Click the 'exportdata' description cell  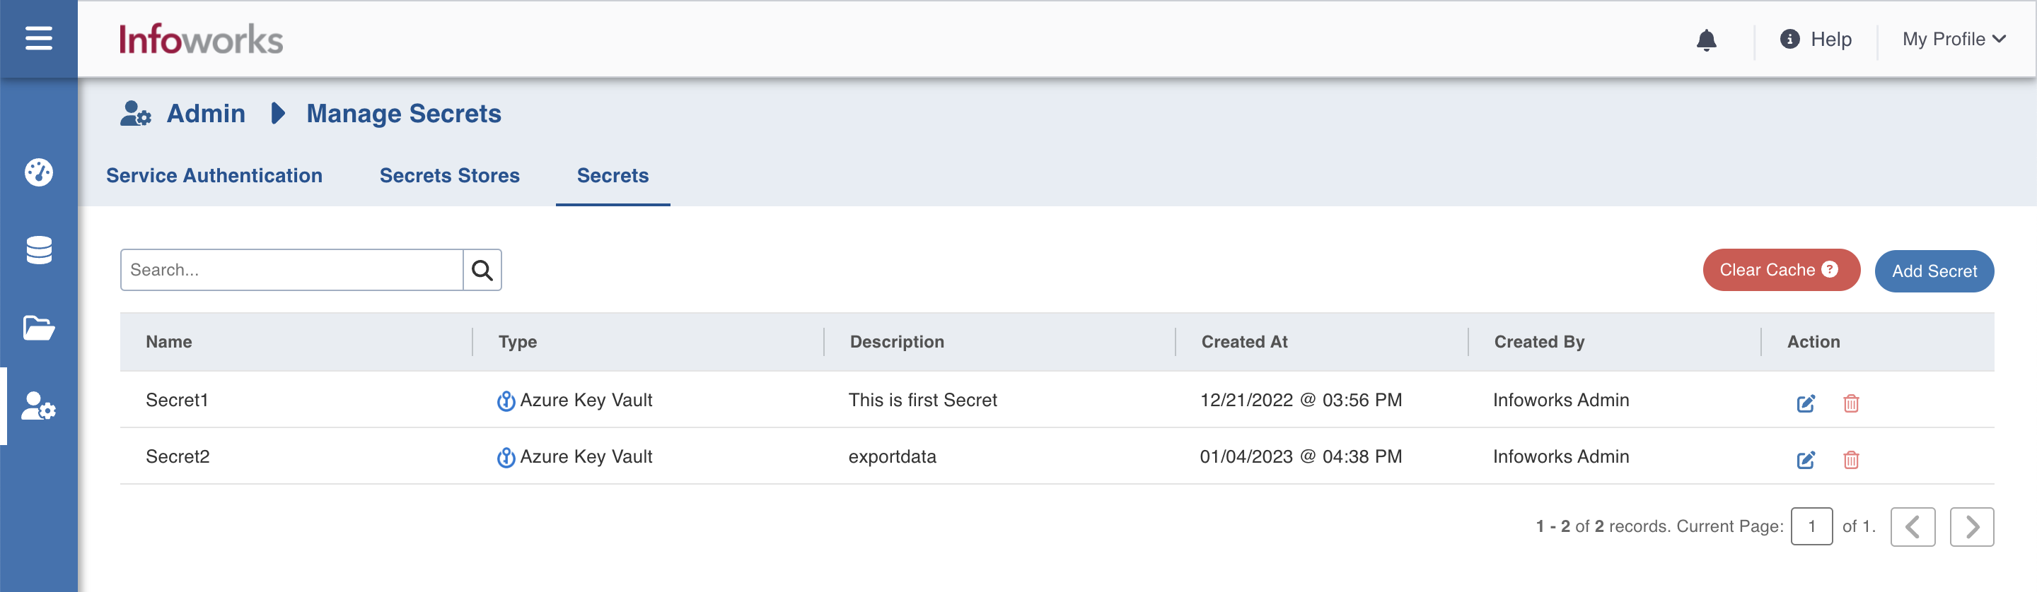892,457
